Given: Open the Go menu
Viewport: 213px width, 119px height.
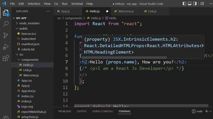Looking at the screenshot, I should [x=56, y=4].
